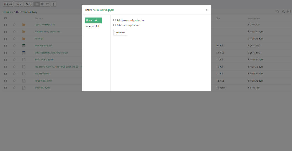Switch to list view mode
Viewport: 292px width, 151px height.
(37, 4)
